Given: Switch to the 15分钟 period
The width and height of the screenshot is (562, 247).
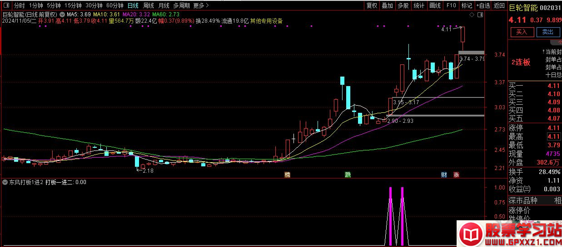Looking at the screenshot, I should point(73,6).
